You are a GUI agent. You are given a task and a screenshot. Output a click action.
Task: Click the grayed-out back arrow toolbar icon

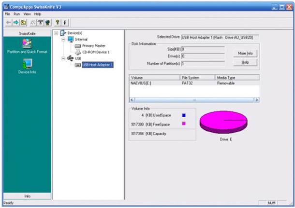pyautogui.click(x=9, y=23)
